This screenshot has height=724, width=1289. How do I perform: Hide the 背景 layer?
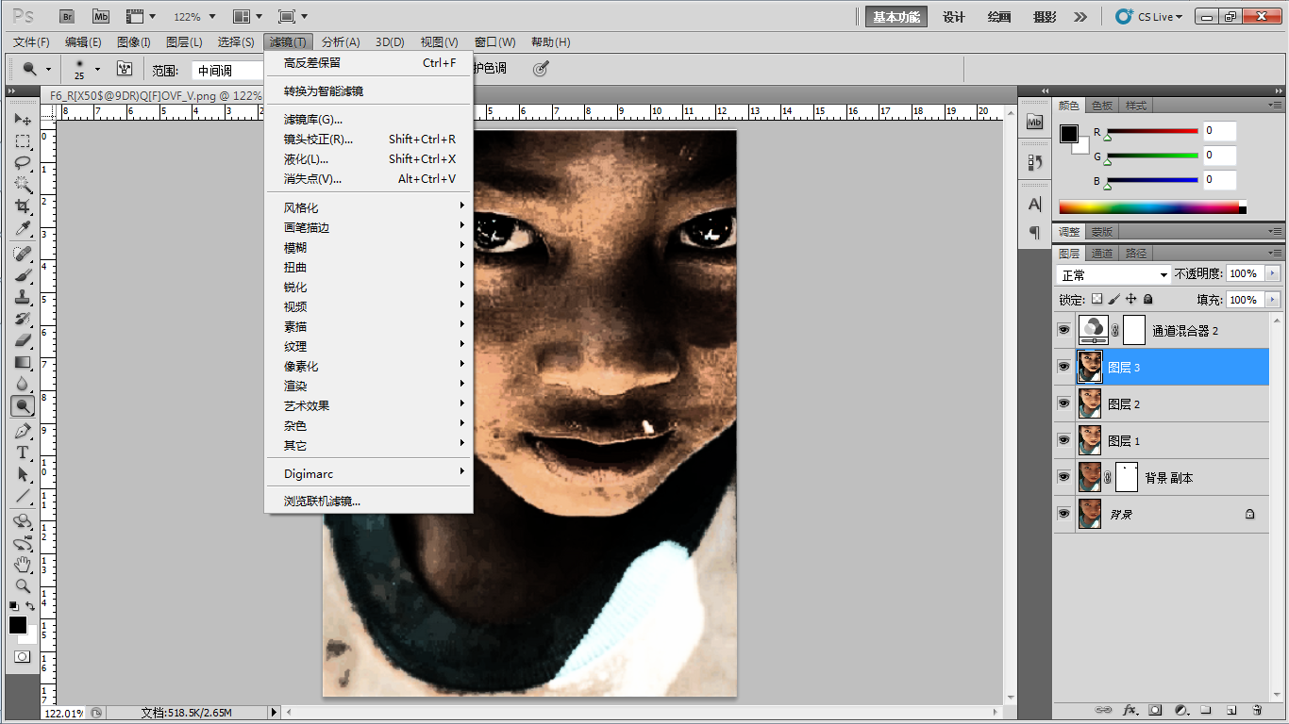pyautogui.click(x=1063, y=515)
